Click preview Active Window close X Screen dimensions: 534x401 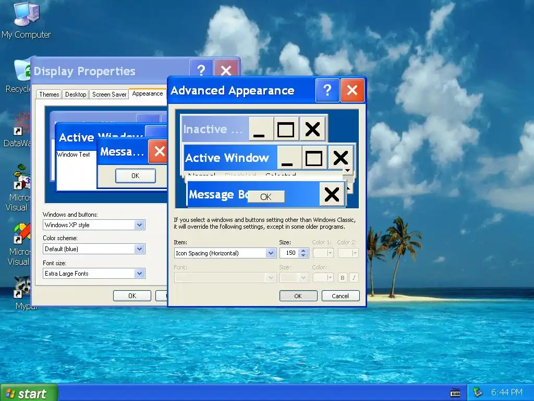click(341, 158)
